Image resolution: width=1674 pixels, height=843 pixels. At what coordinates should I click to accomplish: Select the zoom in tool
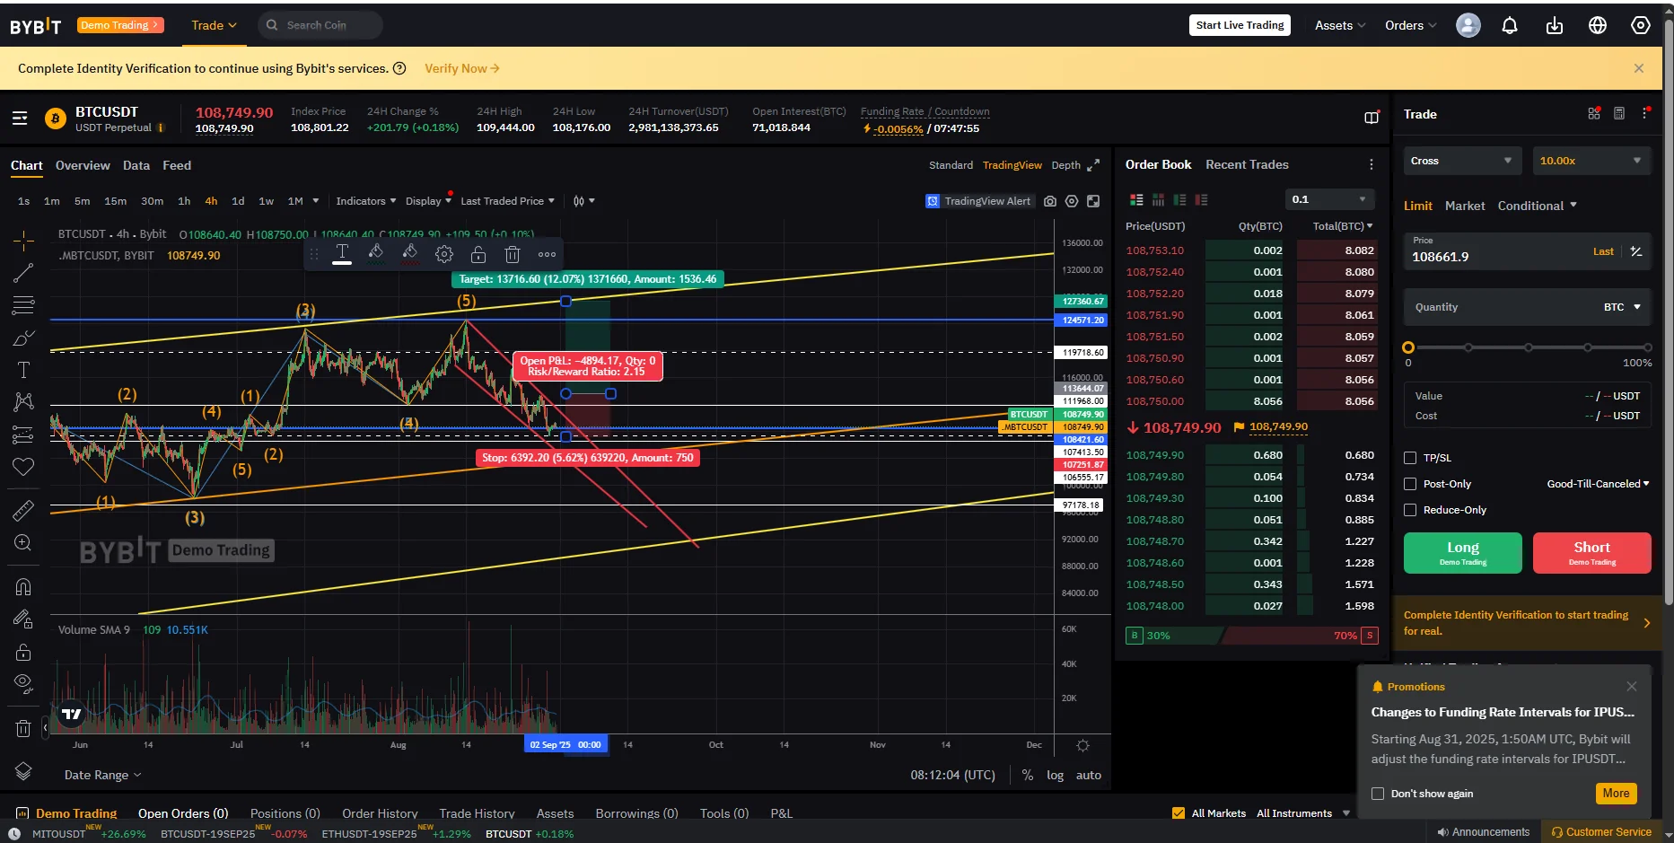(23, 542)
